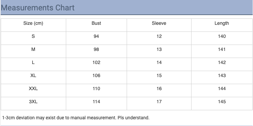
Task: Click the L size row label
Action: click(x=33, y=62)
